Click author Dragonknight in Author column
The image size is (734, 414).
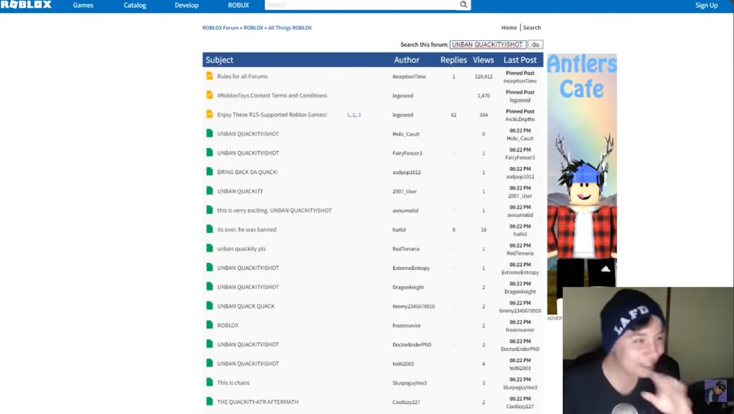(x=408, y=287)
